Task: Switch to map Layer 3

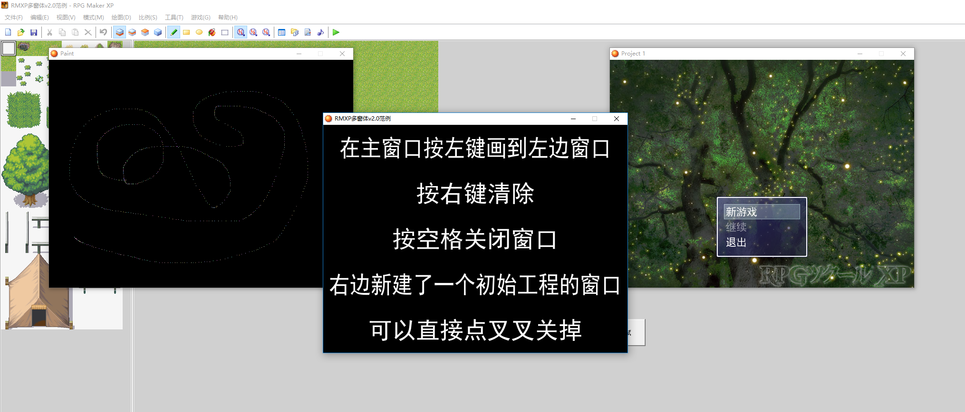Action: [145, 32]
